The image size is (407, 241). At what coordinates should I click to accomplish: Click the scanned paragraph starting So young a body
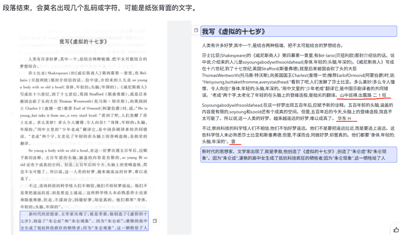point(84,165)
